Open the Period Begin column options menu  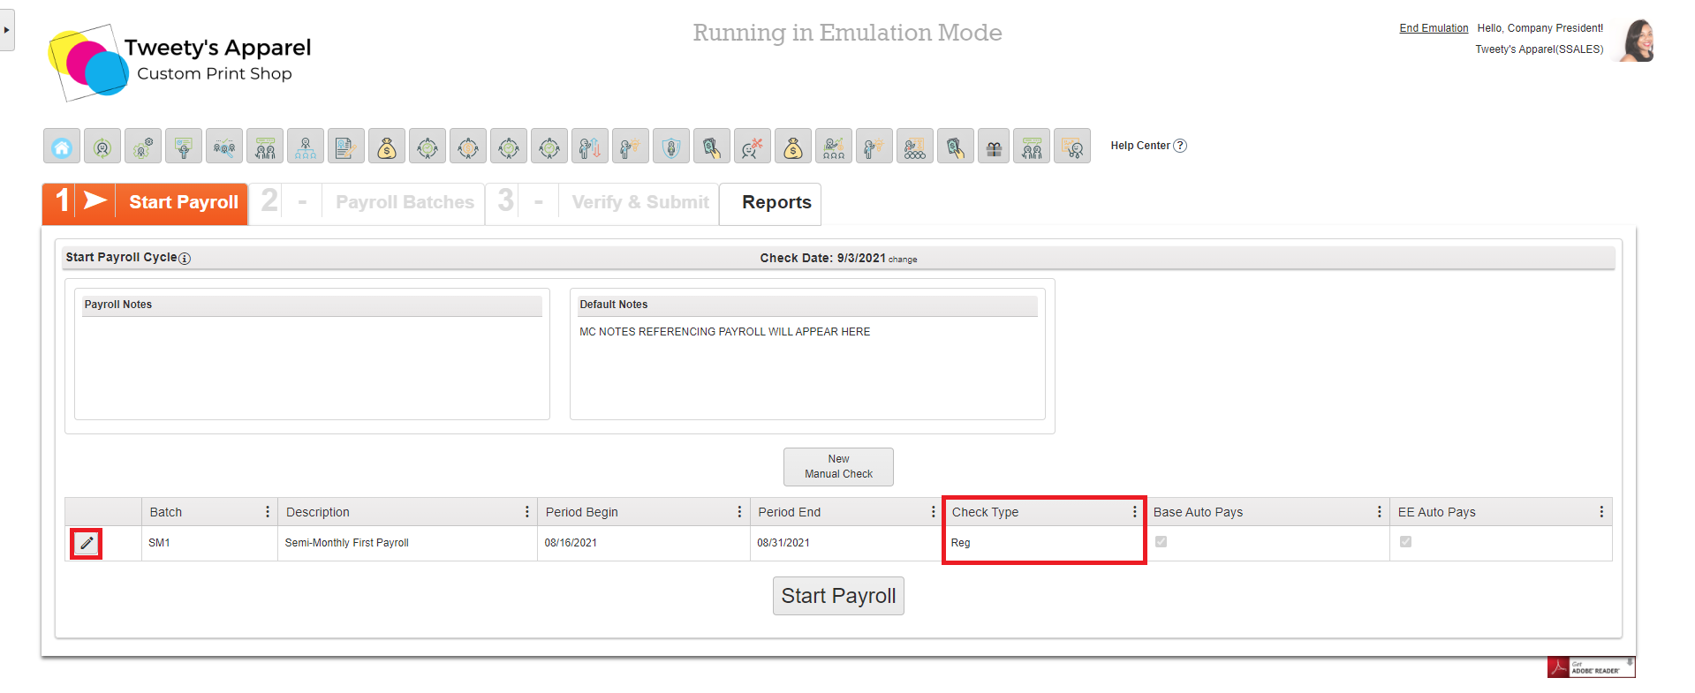tap(739, 512)
